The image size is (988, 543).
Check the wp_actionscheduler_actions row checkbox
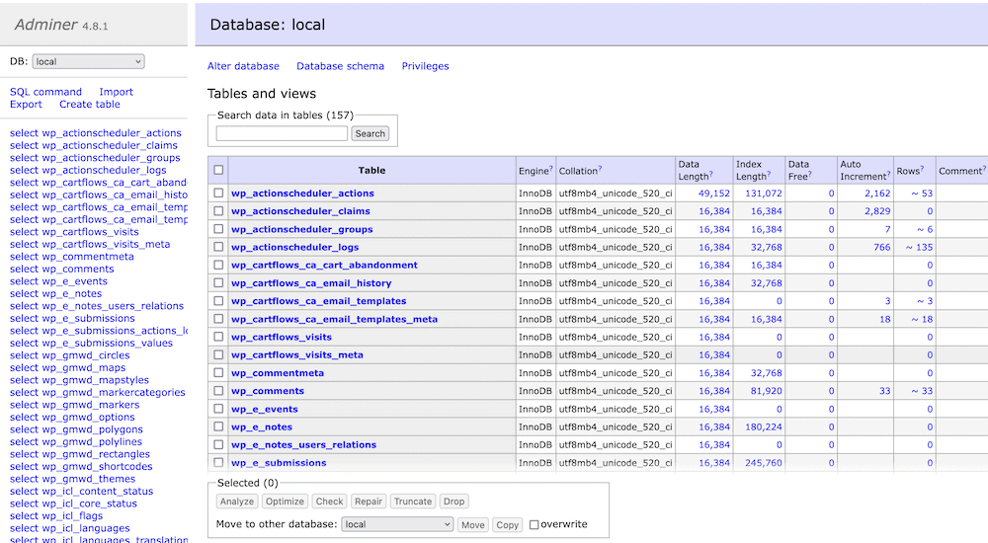point(218,193)
